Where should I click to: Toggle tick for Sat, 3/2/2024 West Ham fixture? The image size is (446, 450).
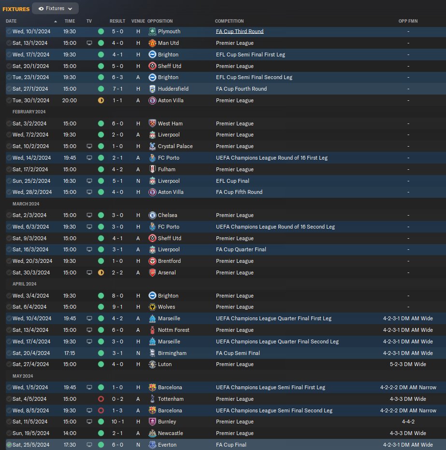(x=9, y=123)
